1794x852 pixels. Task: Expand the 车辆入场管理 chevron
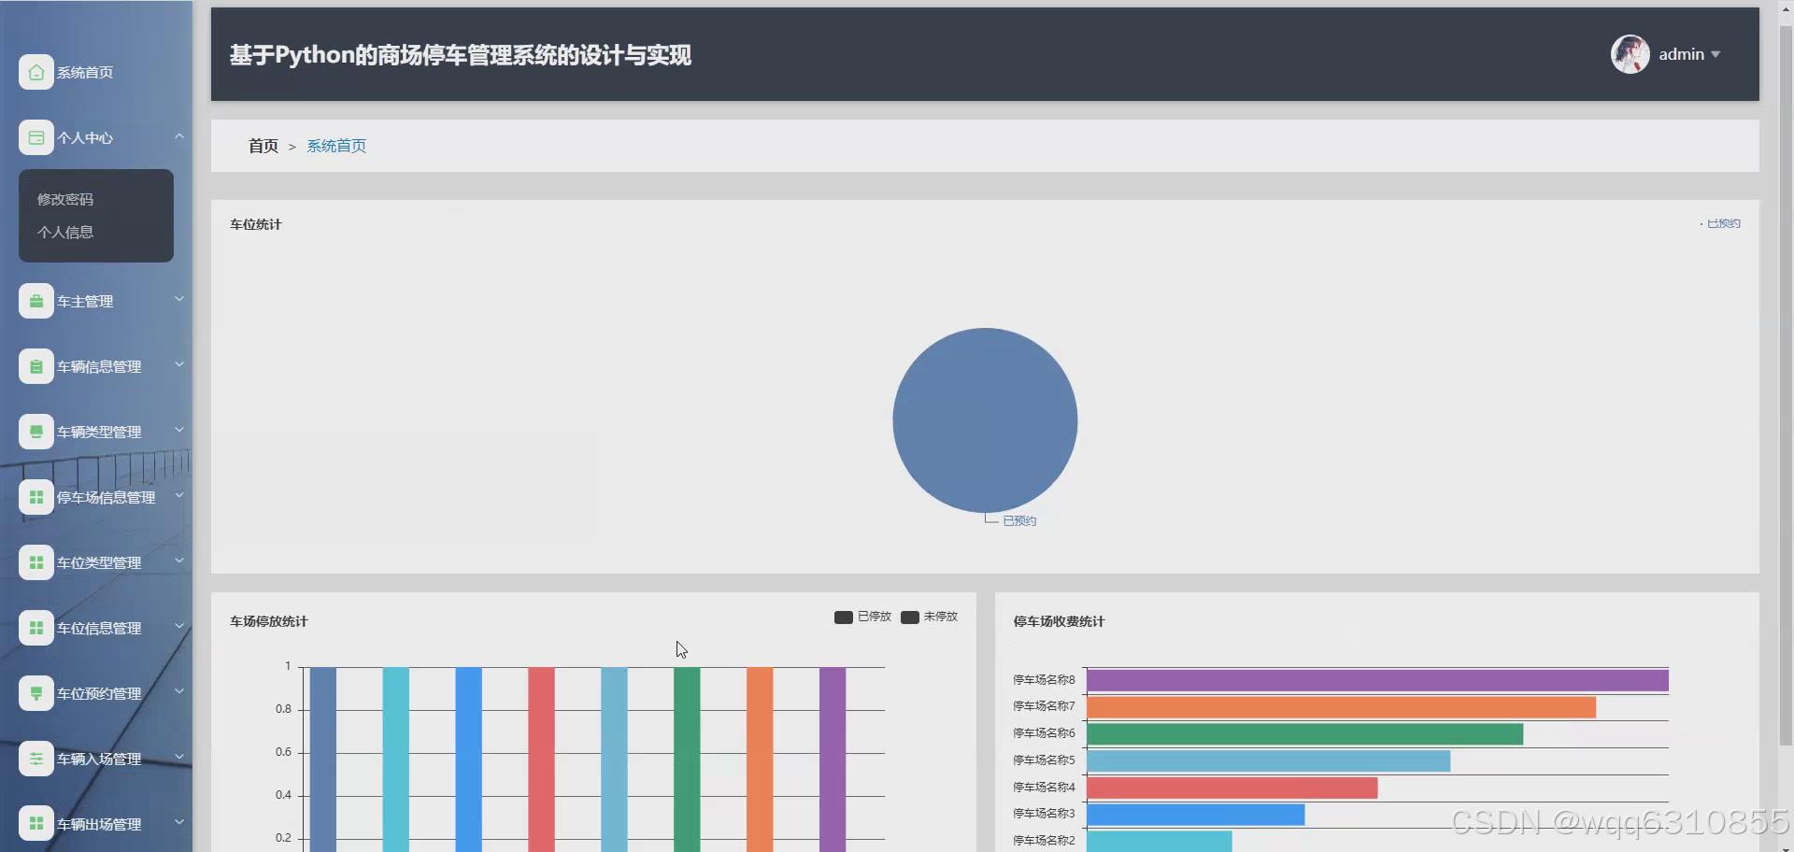[179, 757]
